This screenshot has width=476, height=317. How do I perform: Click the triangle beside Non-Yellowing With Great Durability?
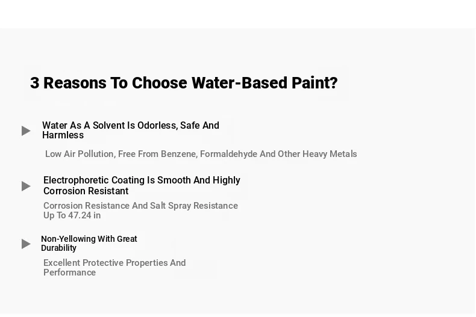[x=26, y=244]
